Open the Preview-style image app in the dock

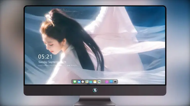tap(87, 82)
